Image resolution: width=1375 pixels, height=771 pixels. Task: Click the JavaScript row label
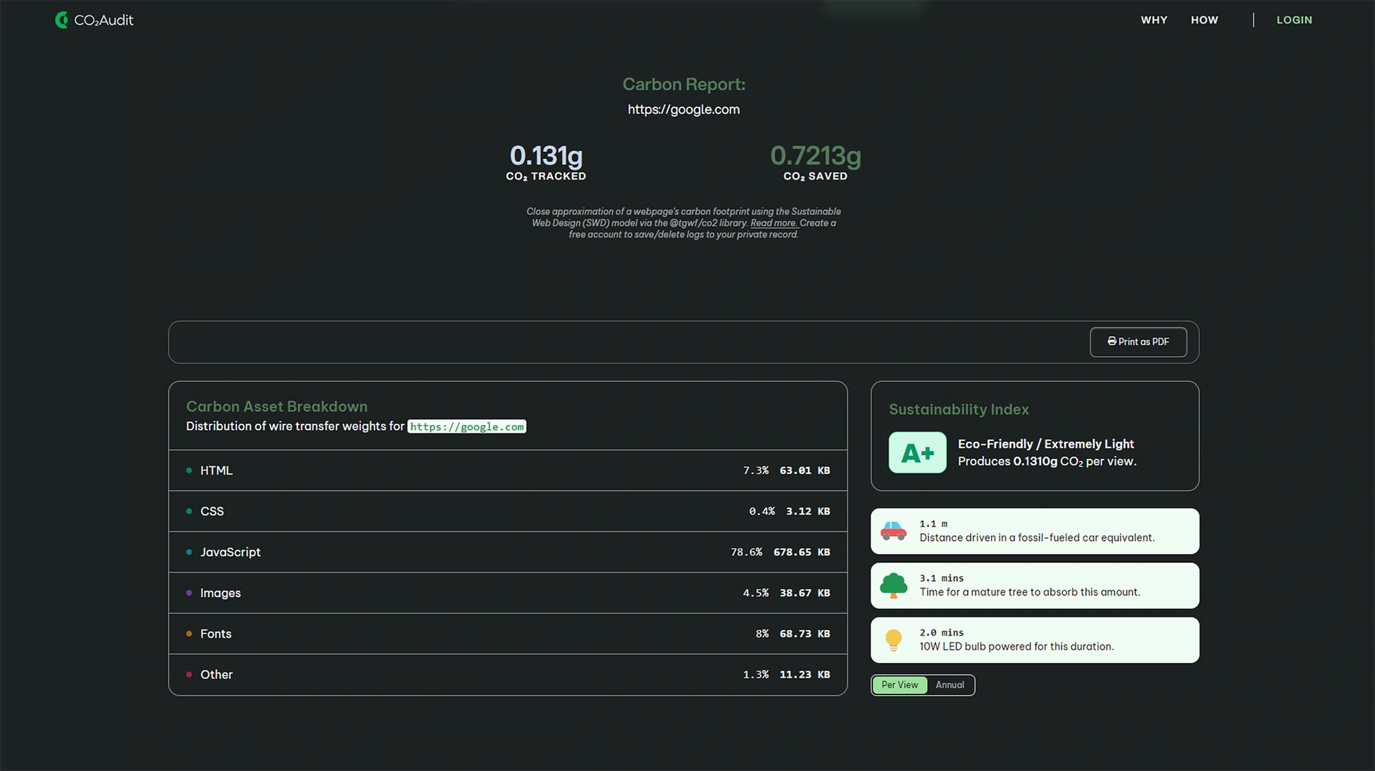point(230,552)
